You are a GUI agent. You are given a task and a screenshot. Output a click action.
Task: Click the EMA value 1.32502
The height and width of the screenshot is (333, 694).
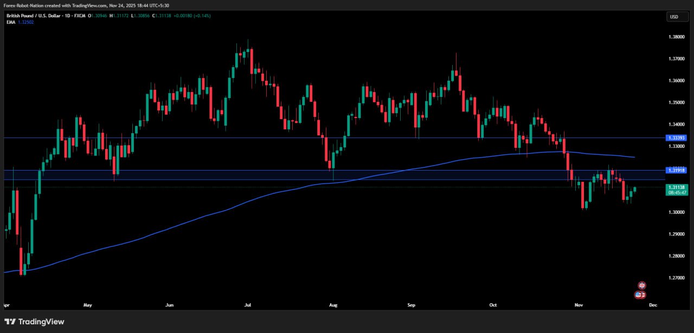click(x=27, y=22)
